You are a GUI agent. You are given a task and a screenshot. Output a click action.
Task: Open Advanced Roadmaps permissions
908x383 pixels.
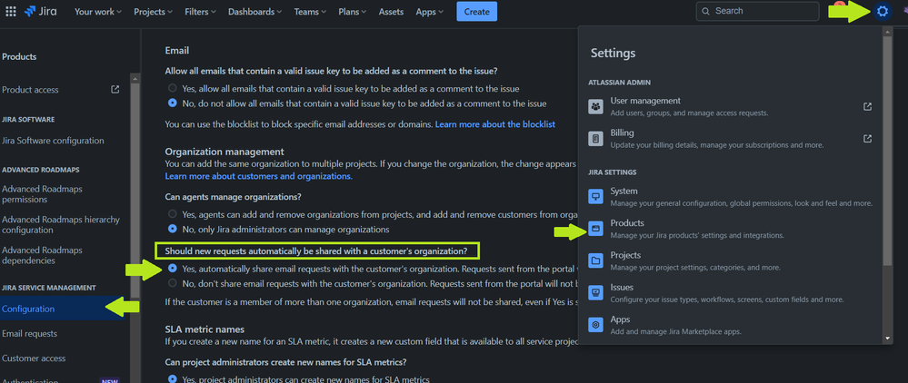coord(42,194)
